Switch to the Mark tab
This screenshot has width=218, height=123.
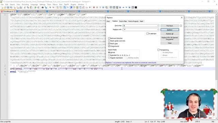[x=142, y=21]
